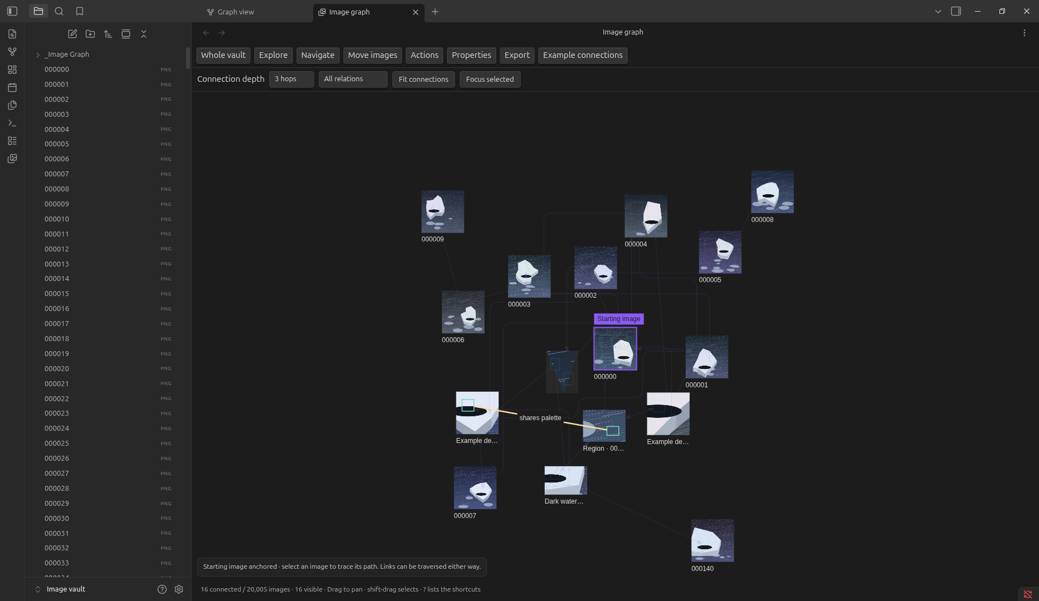1039x601 pixels.
Task: Toggle the left sidebar icon
Action: point(12,11)
